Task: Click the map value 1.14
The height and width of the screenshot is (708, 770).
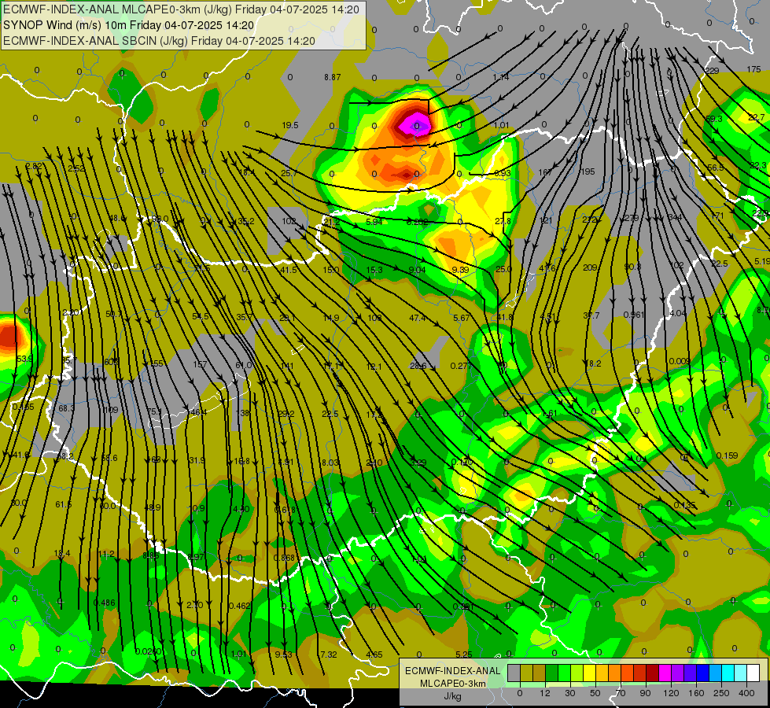Action: [501, 77]
